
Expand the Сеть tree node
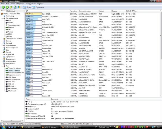pos(2,50)
